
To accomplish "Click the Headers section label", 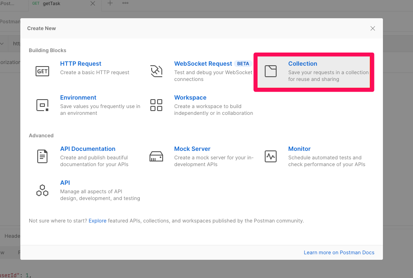I will (12, 236).
